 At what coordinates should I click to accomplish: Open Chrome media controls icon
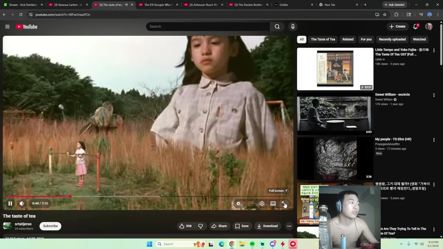point(421,15)
